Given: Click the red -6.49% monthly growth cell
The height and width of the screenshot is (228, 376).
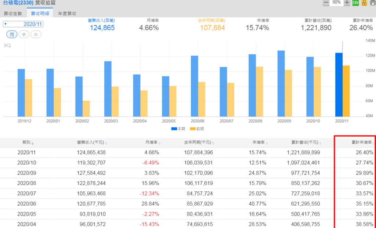Looking at the screenshot, I should [151, 163].
